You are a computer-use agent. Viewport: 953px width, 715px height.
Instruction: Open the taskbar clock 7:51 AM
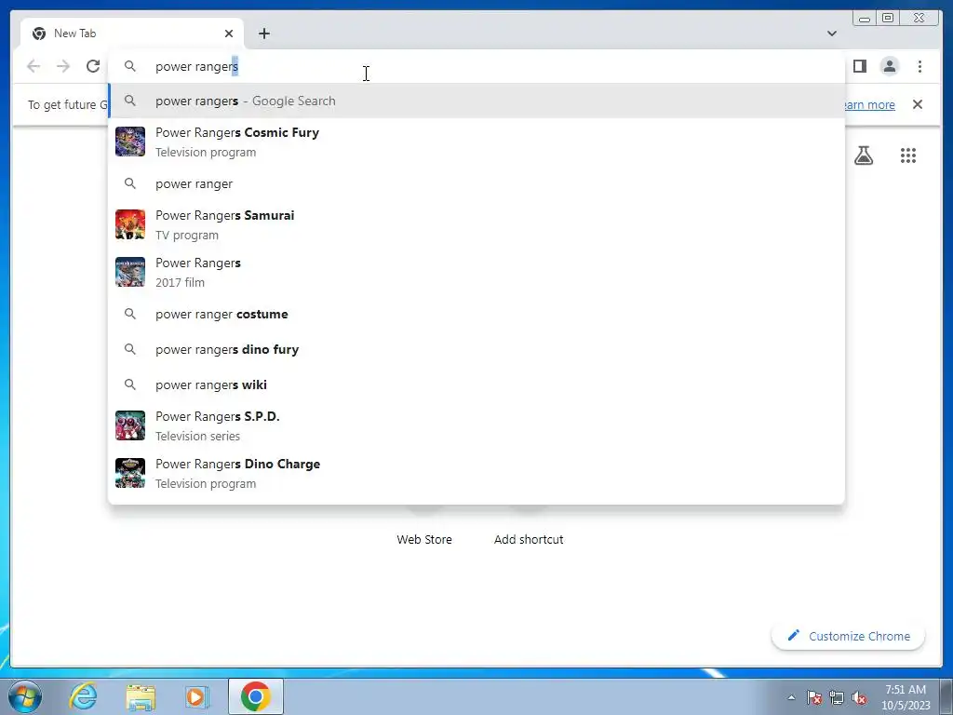pyautogui.click(x=906, y=697)
